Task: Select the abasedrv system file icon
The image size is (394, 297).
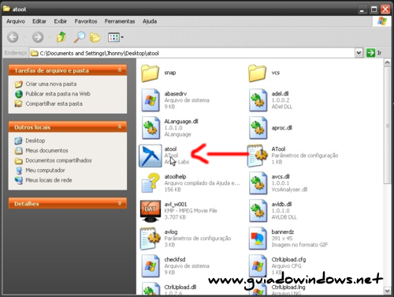Action: click(x=151, y=100)
